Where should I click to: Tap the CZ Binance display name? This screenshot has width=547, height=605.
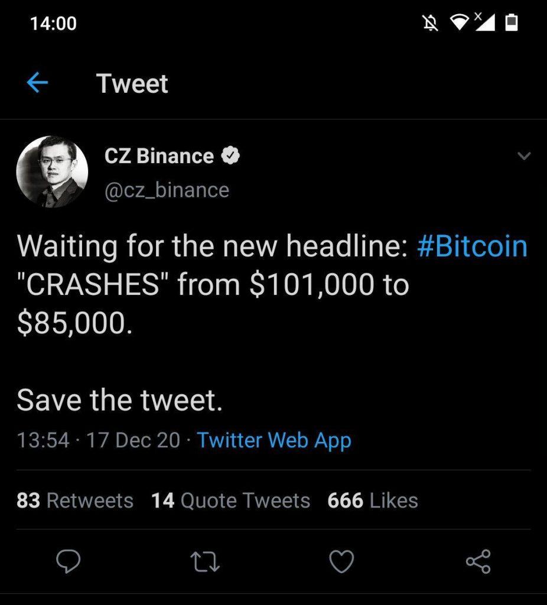click(x=159, y=157)
